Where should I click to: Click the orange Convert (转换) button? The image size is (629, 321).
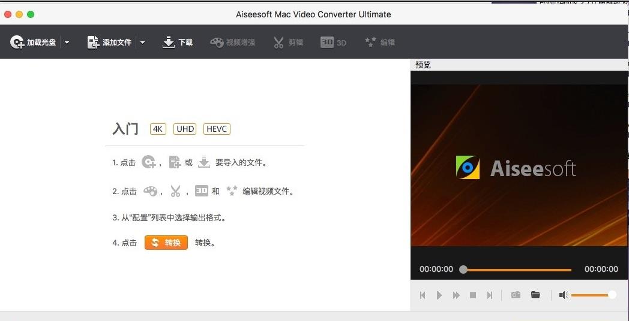(x=166, y=243)
